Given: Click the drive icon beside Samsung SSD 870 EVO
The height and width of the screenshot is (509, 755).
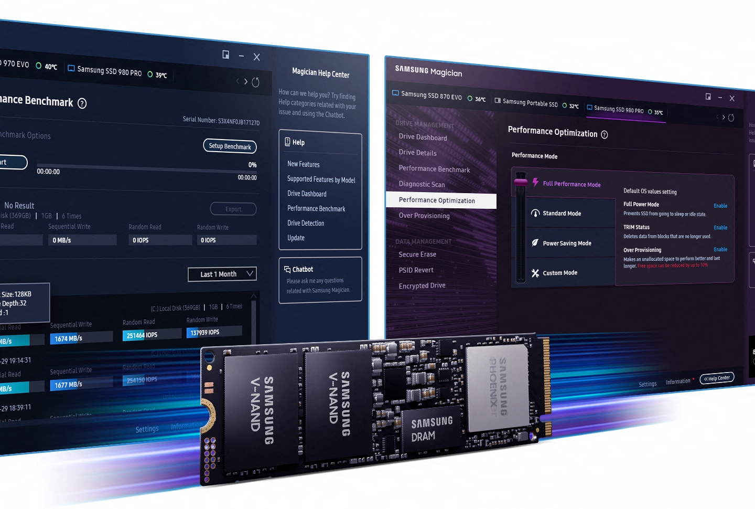Looking at the screenshot, I should click(396, 93).
